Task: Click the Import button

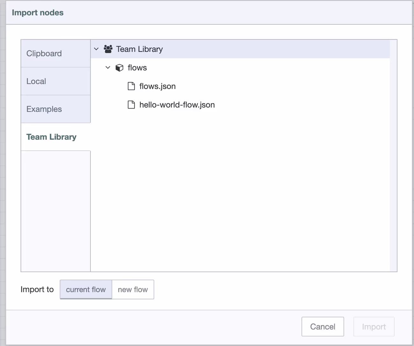Action: pos(374,327)
